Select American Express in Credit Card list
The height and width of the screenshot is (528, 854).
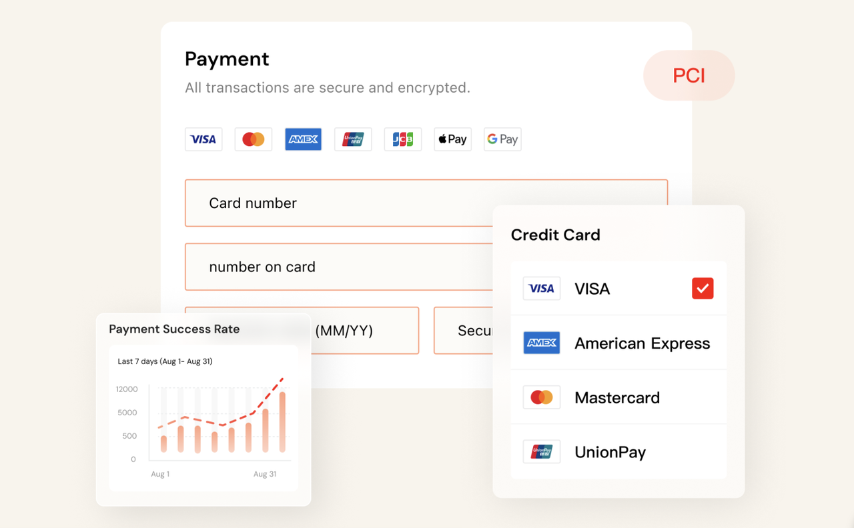[x=642, y=343]
